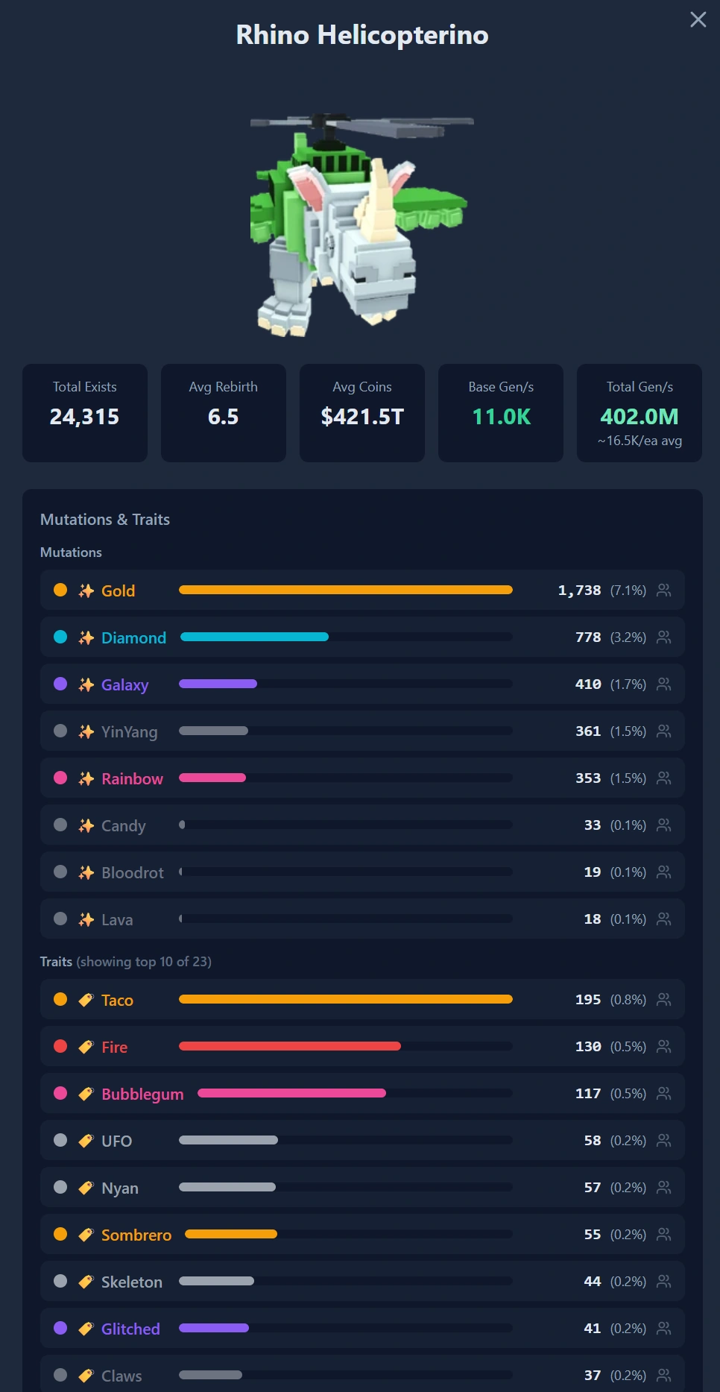This screenshot has width=720, height=1392.
Task: Select the Sombrero trait name
Action: click(x=136, y=1235)
